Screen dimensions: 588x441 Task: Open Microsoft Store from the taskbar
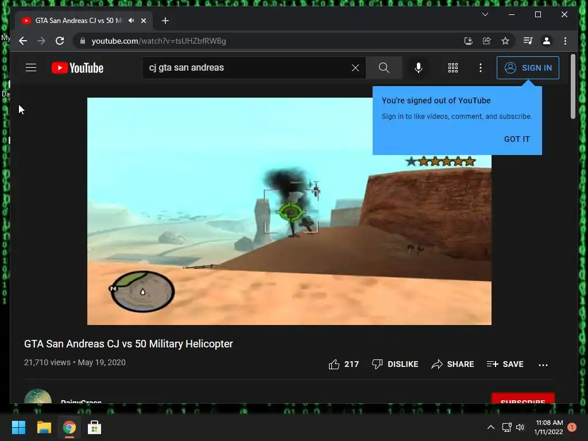coord(94,427)
